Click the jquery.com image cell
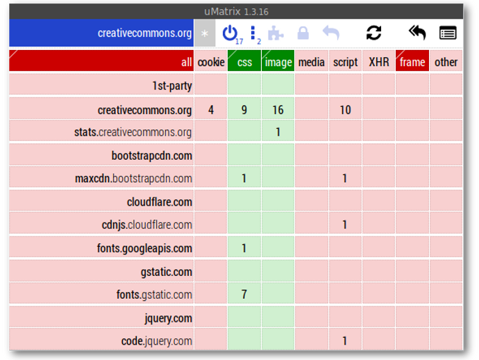The height and width of the screenshot is (360, 479). pyautogui.click(x=278, y=317)
